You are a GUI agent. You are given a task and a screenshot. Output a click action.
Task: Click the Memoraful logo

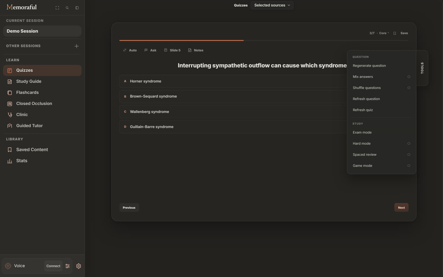(22, 7)
